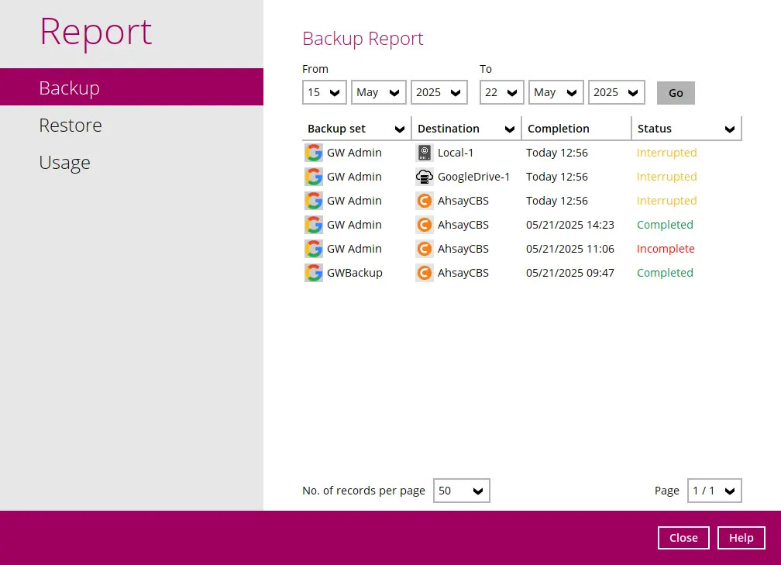
Task: Open the Status filter dropdown
Action: click(729, 129)
